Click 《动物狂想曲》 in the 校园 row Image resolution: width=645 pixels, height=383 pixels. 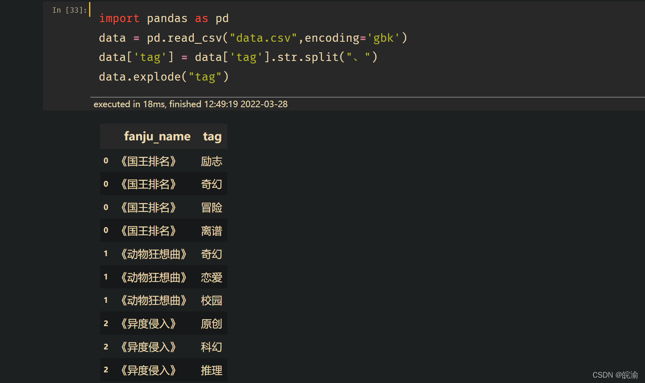(154, 300)
